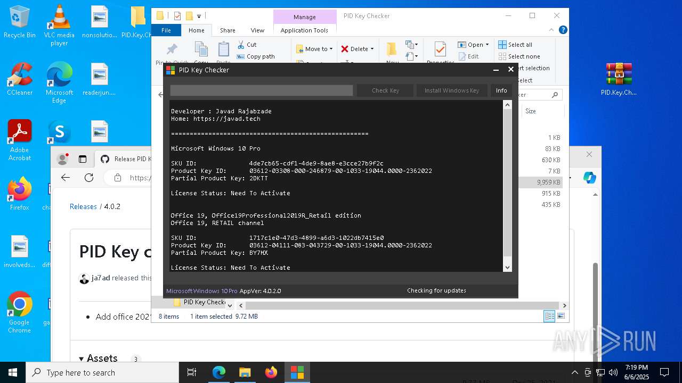This screenshot has width=682, height=383.
Task: Select the file sized 630 KB
Action: point(550,160)
